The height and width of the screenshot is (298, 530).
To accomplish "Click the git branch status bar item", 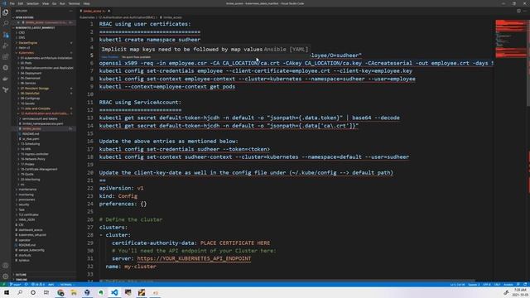I will tap(15, 285).
